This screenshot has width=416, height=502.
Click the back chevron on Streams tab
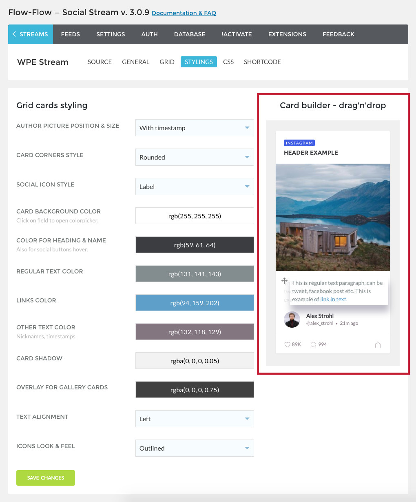(14, 34)
